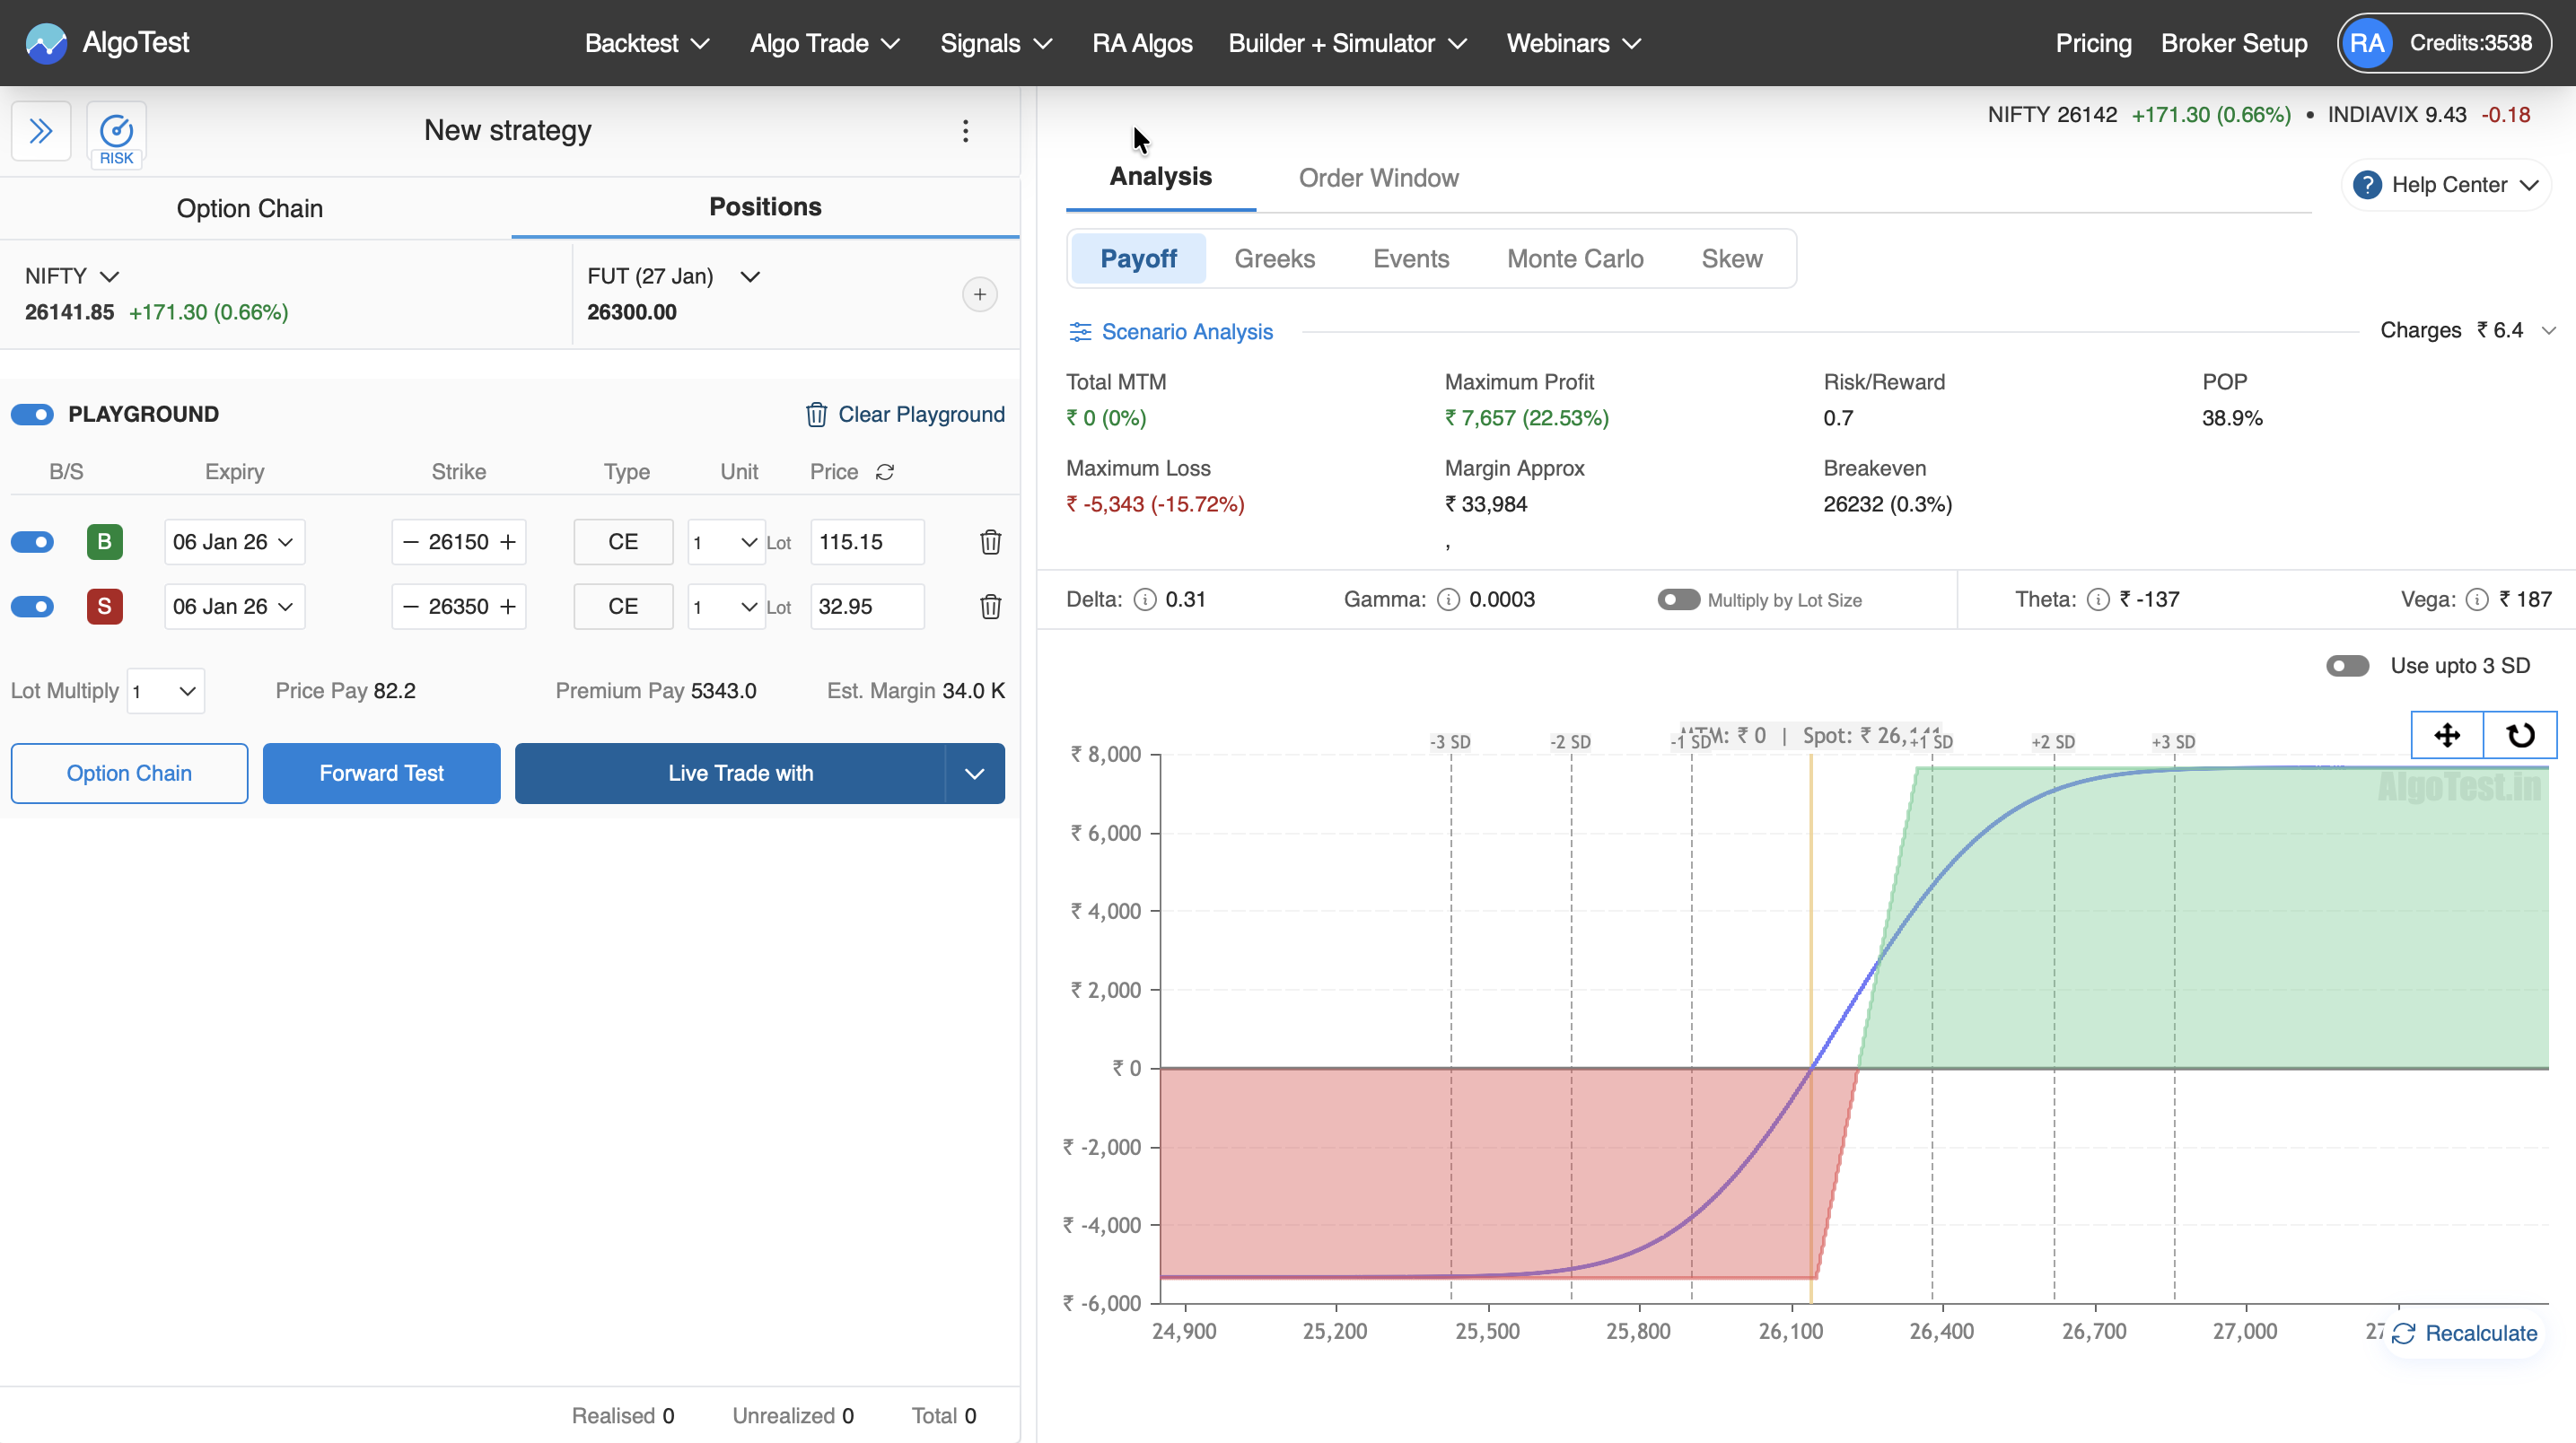The image size is (2576, 1443).
Task: Click the chart pan move icon
Action: (2447, 736)
